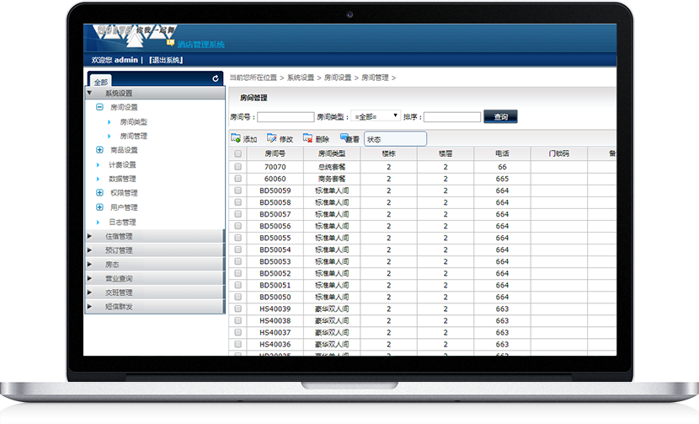Select the checkbox for room BD50059
The height and width of the screenshot is (424, 699).
pyautogui.click(x=238, y=191)
